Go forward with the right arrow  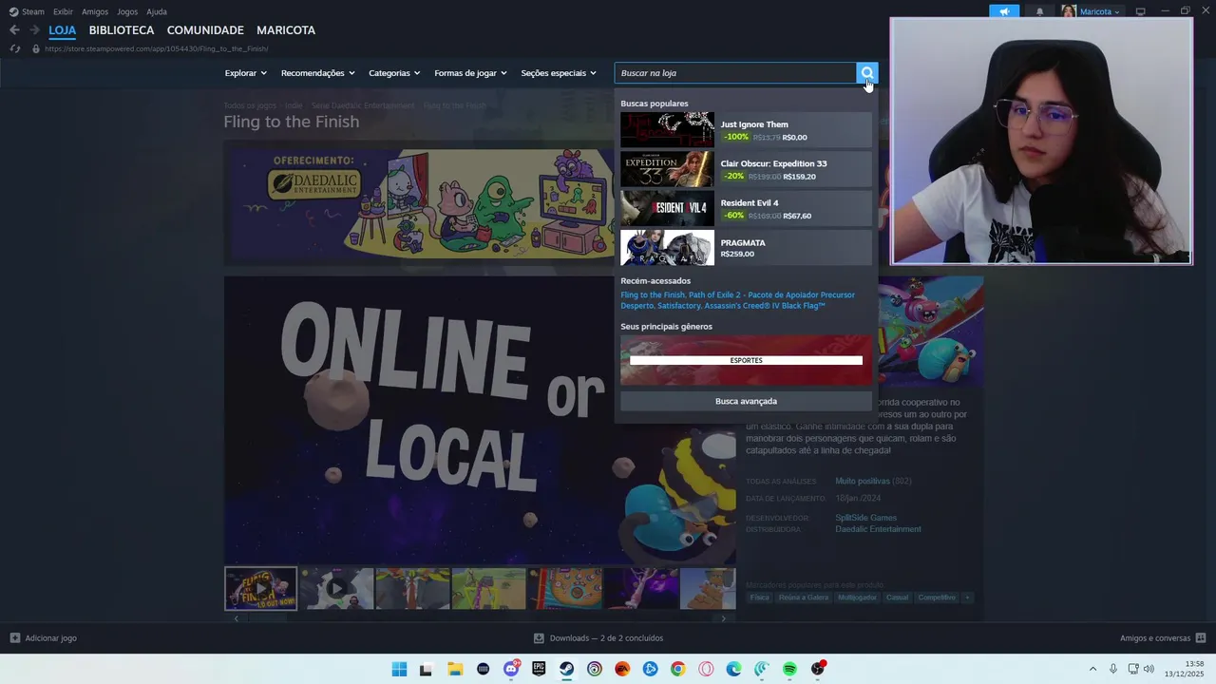click(x=34, y=30)
